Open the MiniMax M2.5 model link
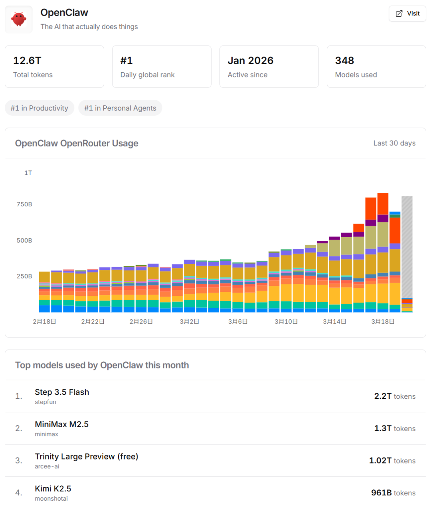431x505 pixels. [61, 424]
